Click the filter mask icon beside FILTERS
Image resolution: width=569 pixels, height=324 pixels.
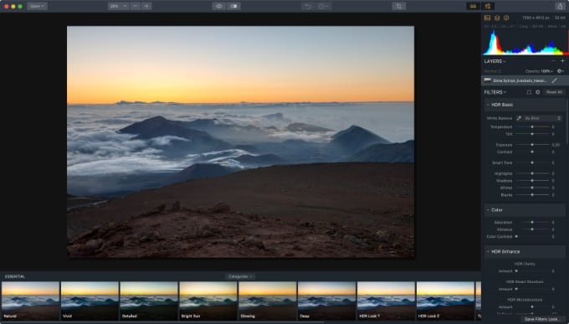pos(529,92)
